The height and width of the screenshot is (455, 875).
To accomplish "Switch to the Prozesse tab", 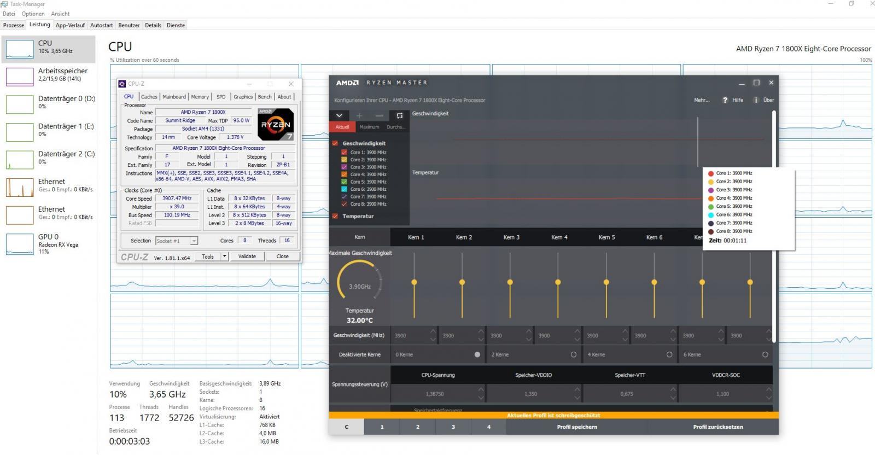I will click(14, 25).
